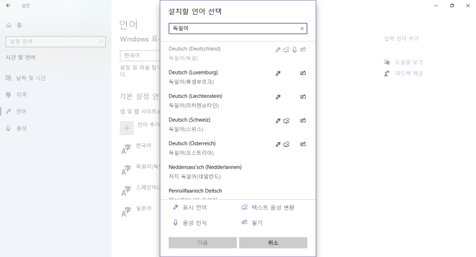Click handwriting icon for Deutsch (Liechtenstein)

click(x=303, y=97)
